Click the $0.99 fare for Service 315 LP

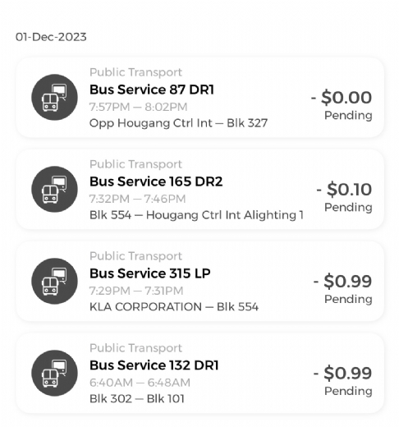click(342, 281)
